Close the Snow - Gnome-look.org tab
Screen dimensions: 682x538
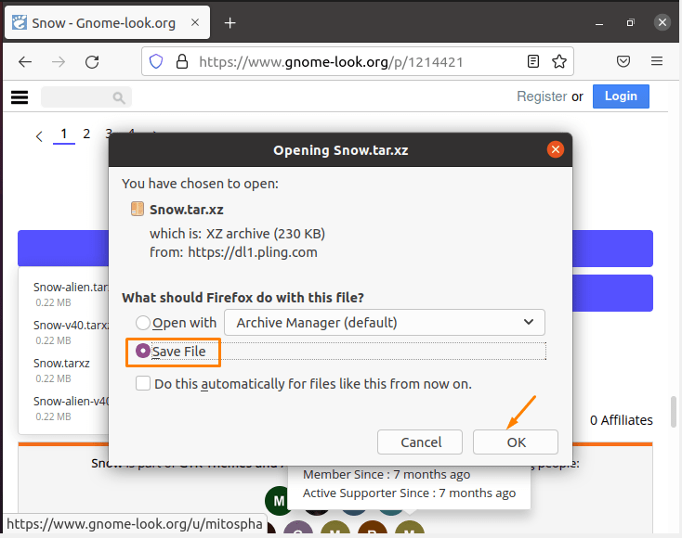tap(195, 22)
